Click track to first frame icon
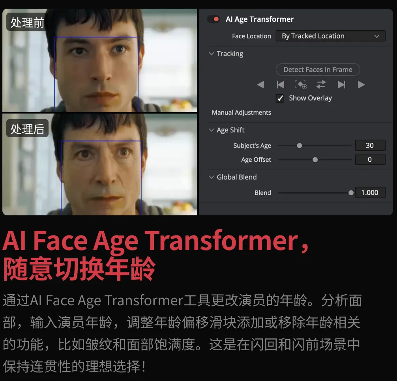Viewport: 397px width, 381px height. click(280, 84)
